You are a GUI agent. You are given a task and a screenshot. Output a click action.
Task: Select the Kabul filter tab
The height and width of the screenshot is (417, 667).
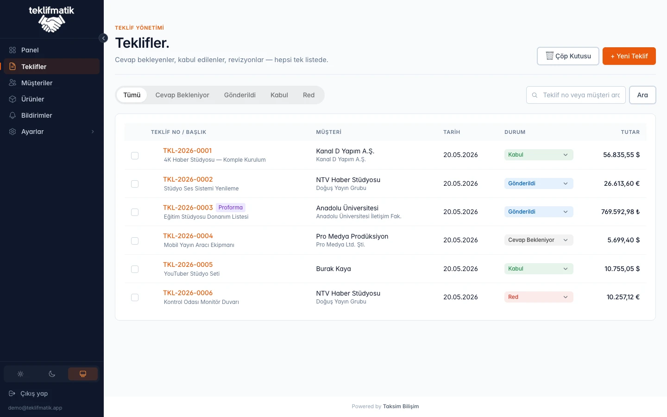click(x=279, y=95)
